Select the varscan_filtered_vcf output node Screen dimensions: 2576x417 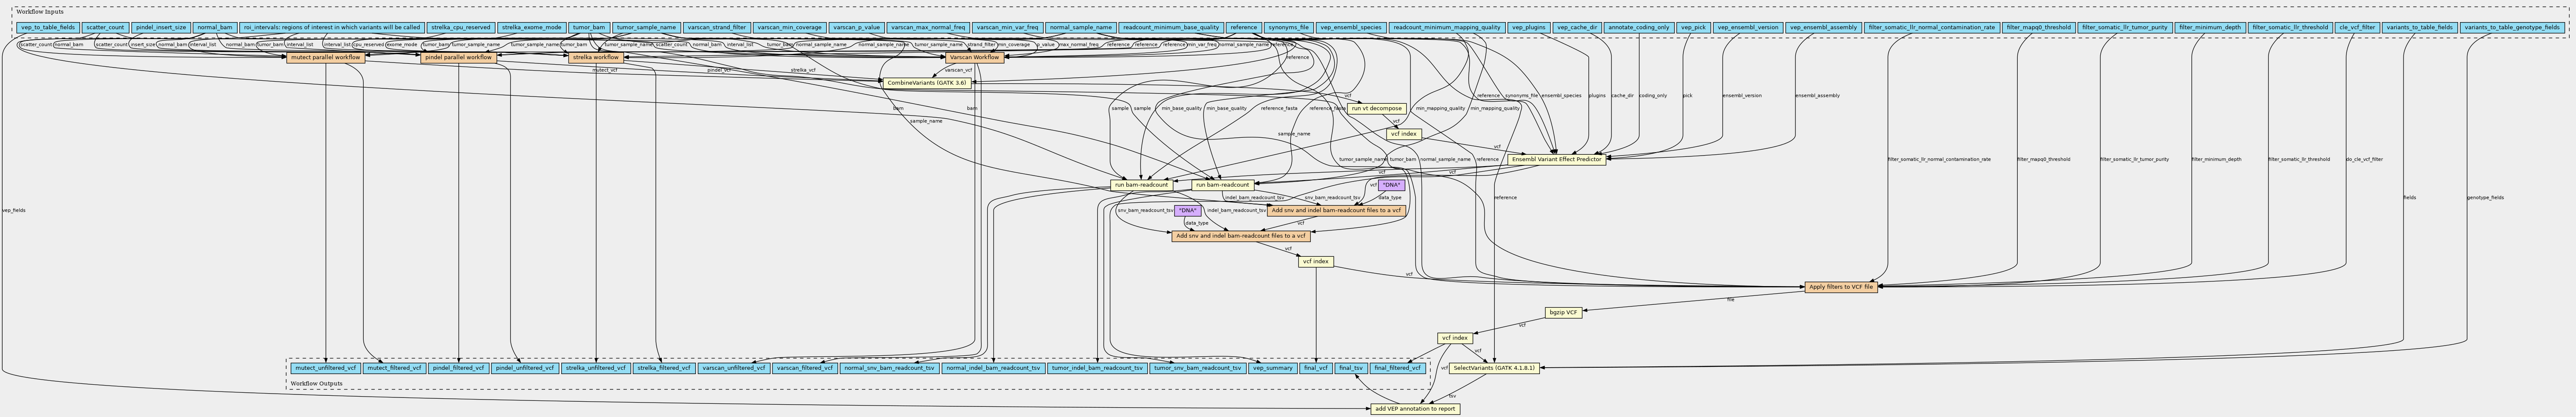pyautogui.click(x=805, y=368)
